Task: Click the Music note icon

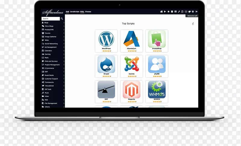Action: pyautogui.click(x=43, y=93)
